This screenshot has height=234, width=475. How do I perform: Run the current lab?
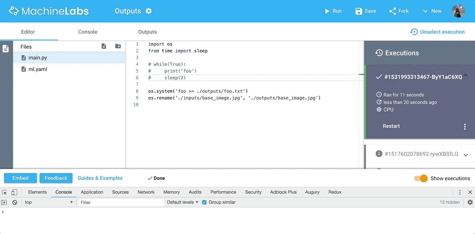click(333, 11)
